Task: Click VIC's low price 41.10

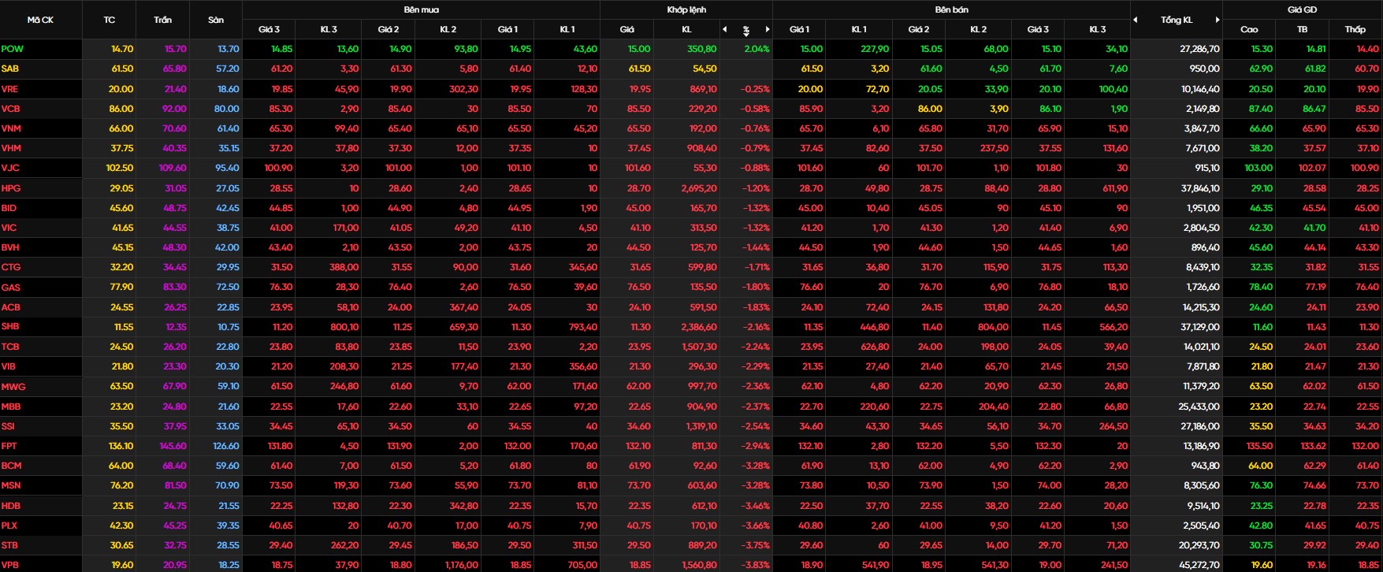Action: [x=1368, y=228]
